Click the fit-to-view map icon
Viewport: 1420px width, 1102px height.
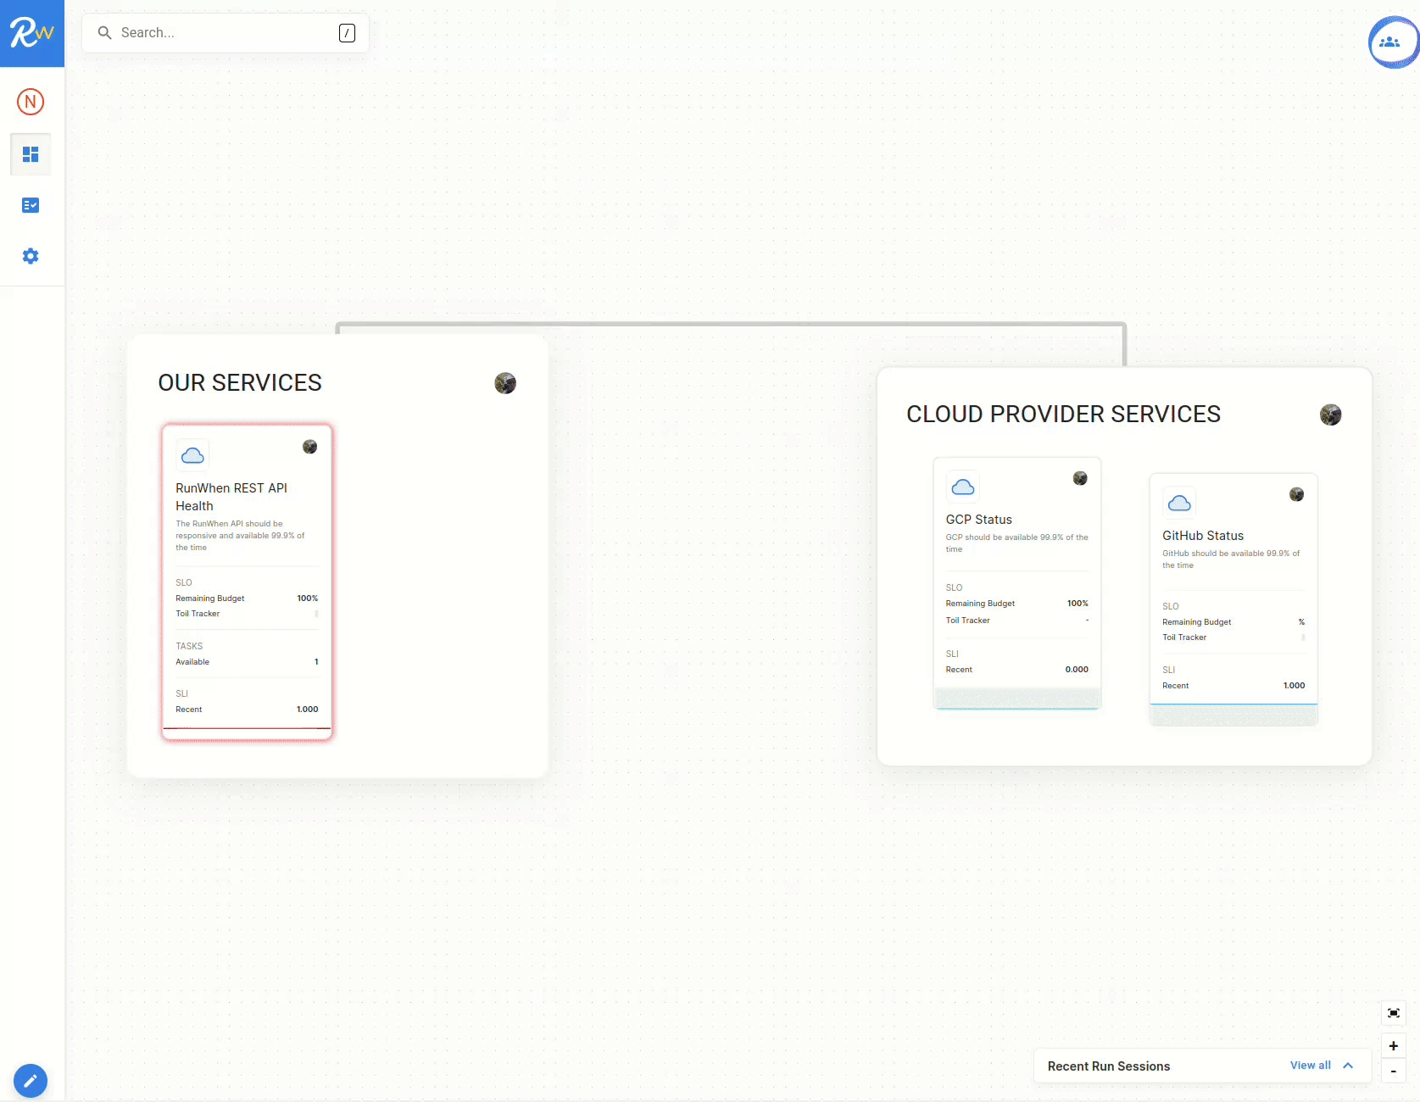[1393, 1013]
